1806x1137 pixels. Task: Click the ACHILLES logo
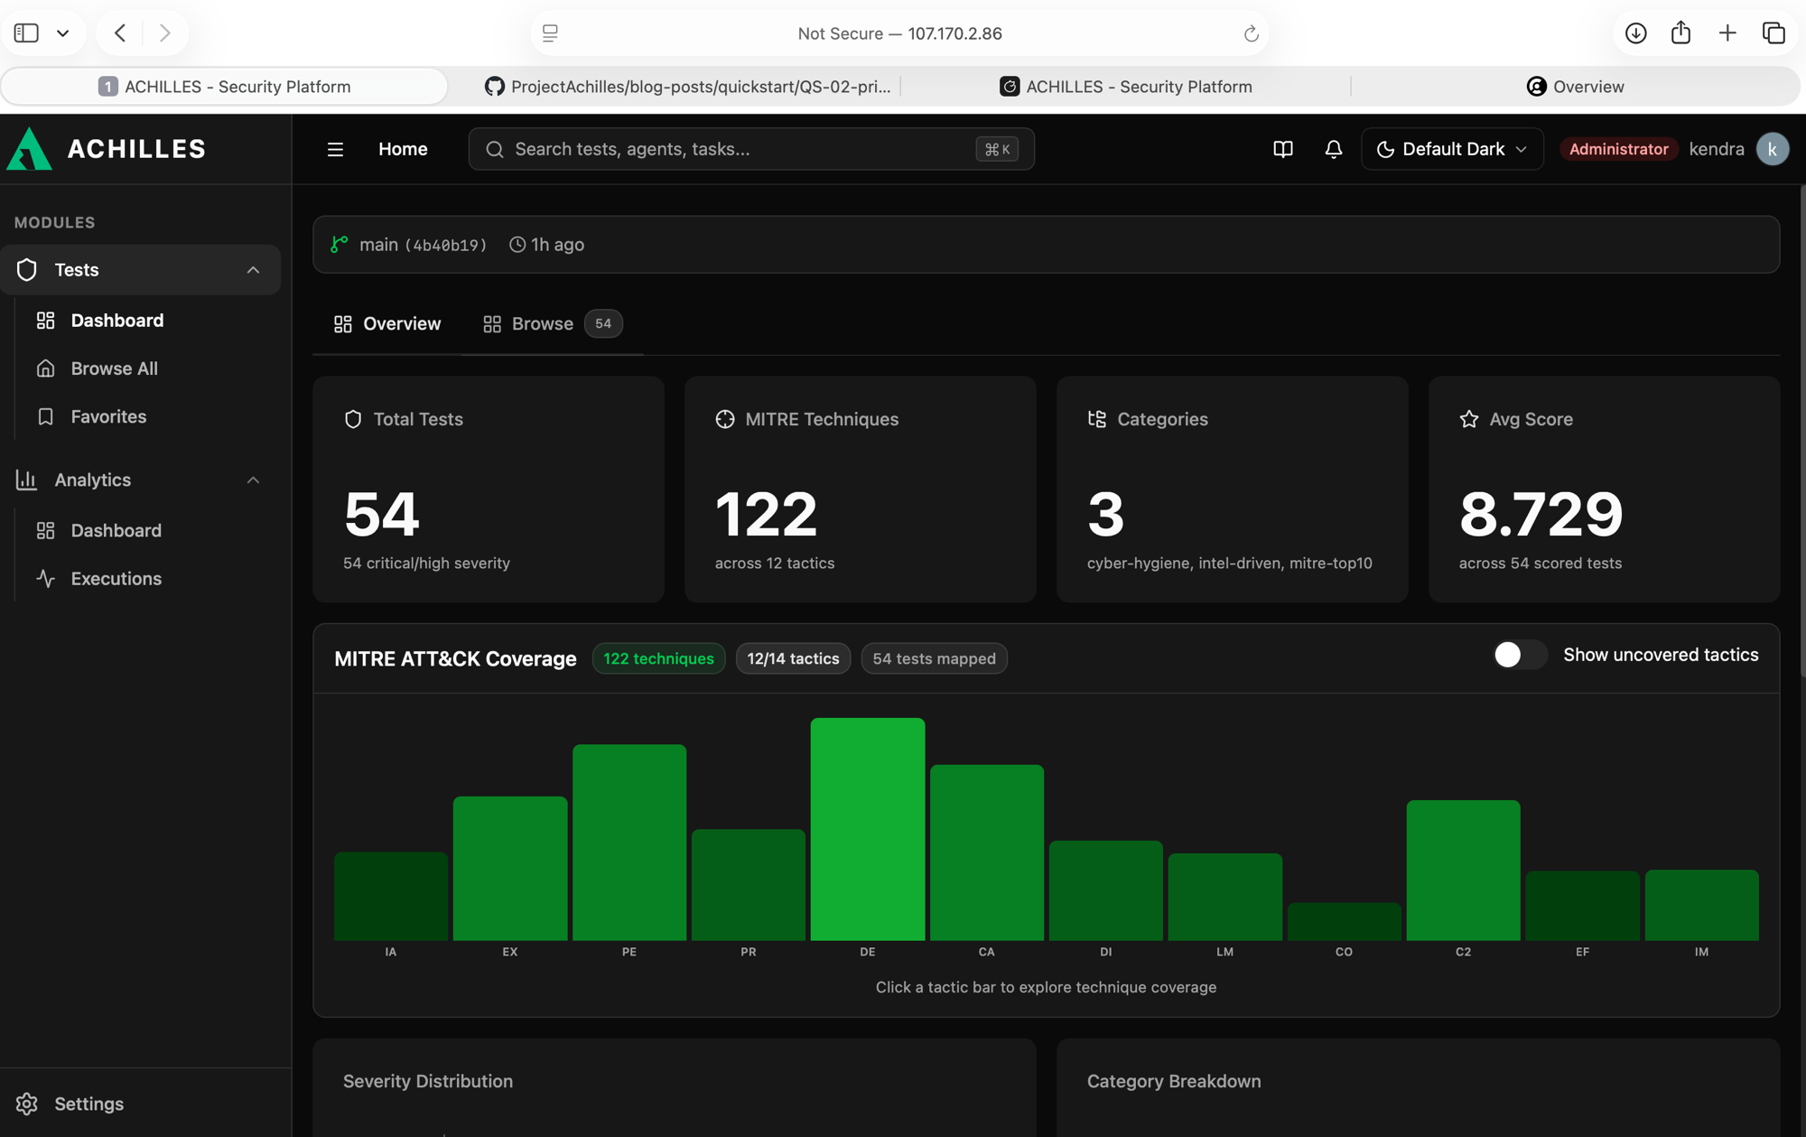(107, 149)
